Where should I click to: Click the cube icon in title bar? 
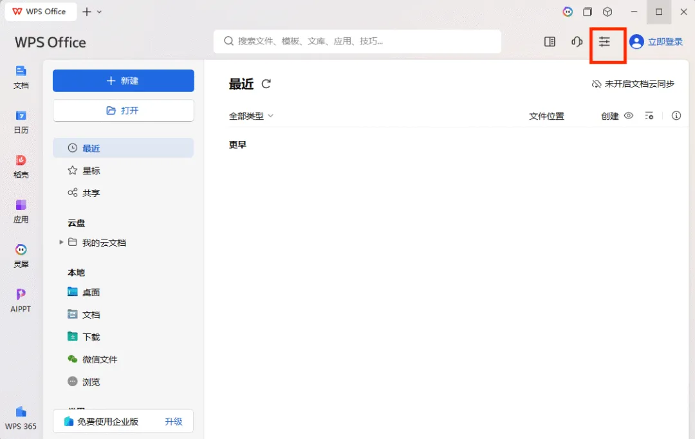607,12
